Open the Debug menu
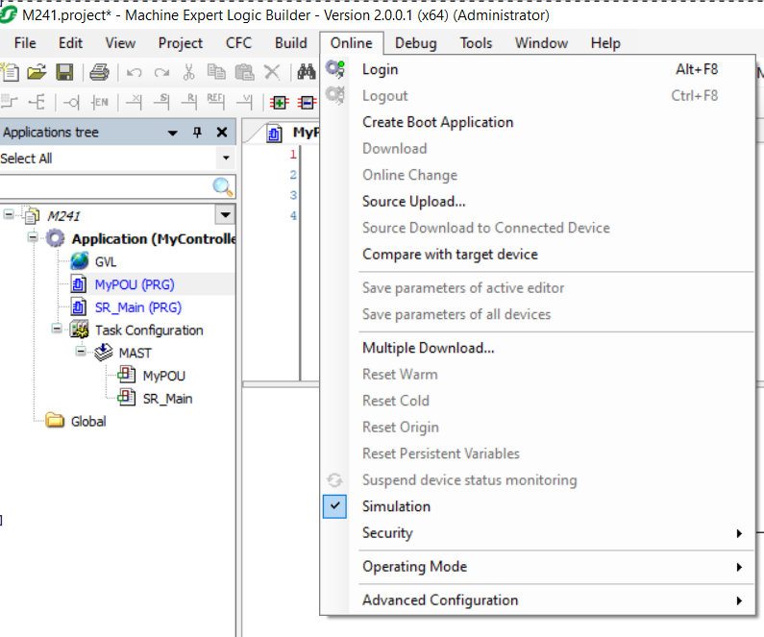This screenshot has height=637, width=764. (x=415, y=43)
